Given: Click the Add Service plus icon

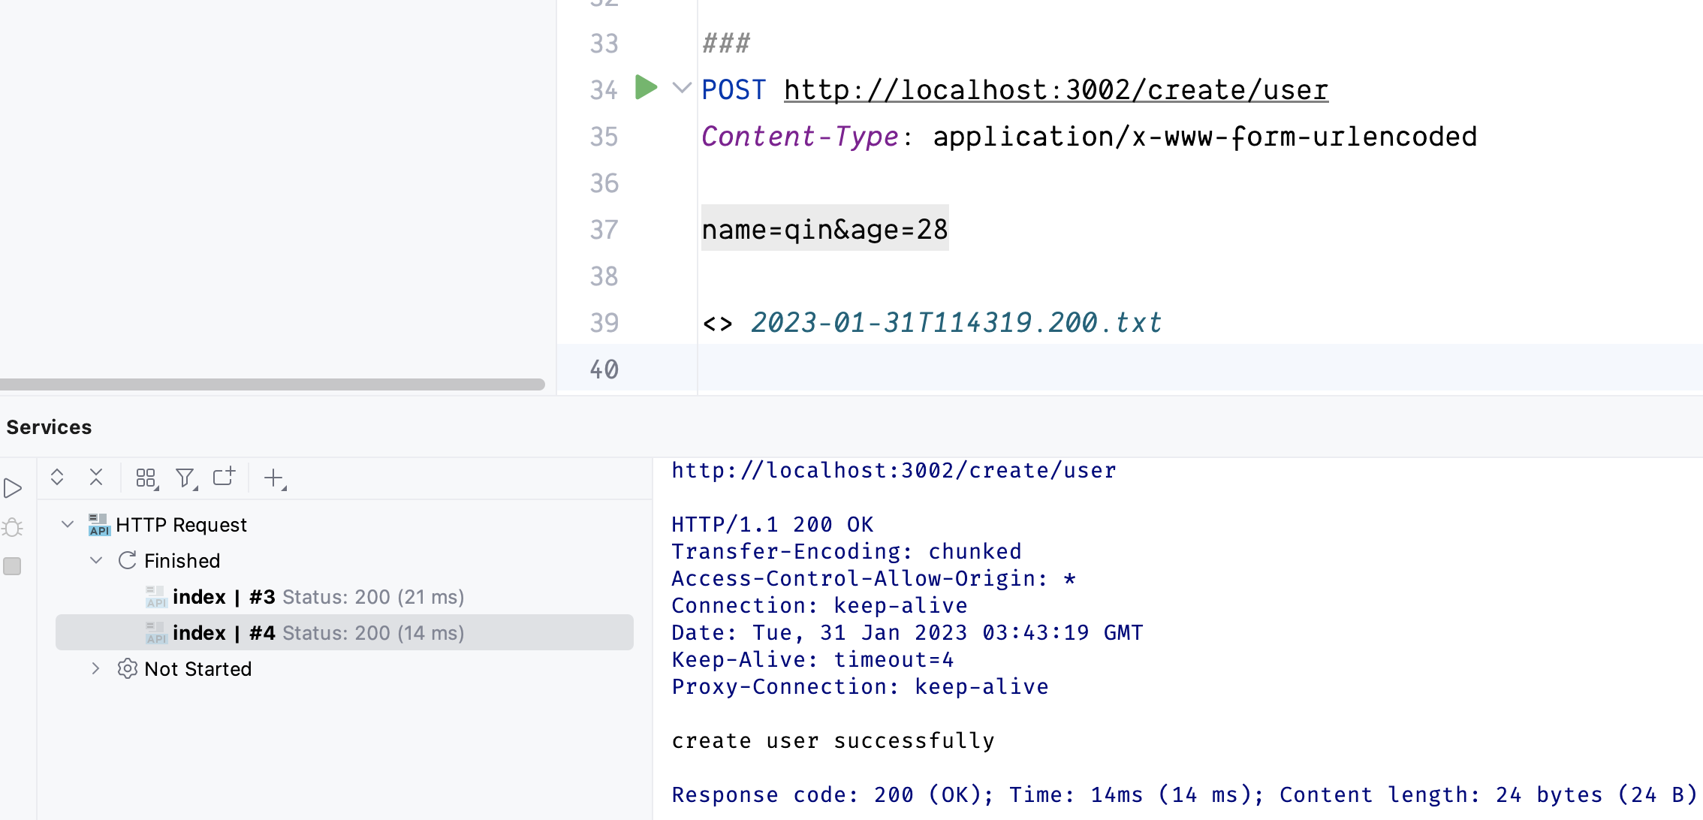Looking at the screenshot, I should [x=274, y=478].
